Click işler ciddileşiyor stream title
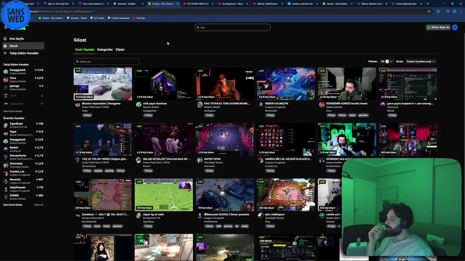 tap(275, 214)
